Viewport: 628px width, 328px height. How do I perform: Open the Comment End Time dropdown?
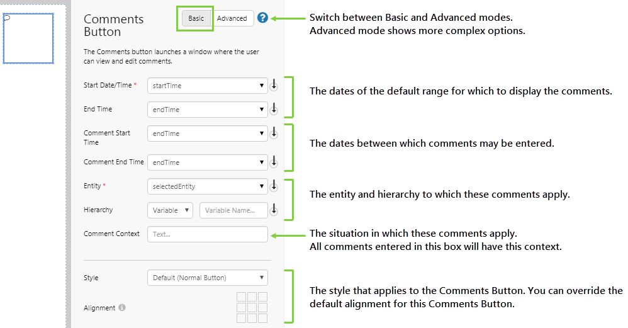(x=207, y=162)
